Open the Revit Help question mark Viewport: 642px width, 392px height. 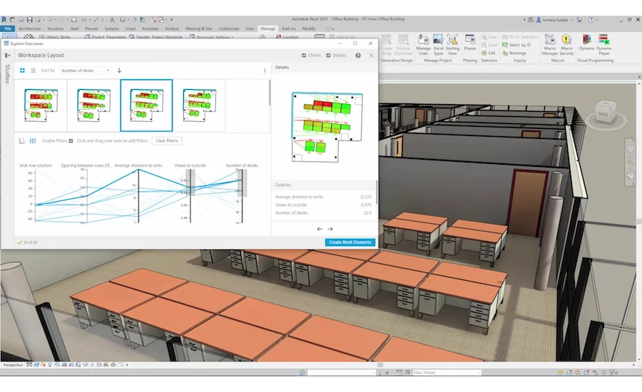pos(591,19)
